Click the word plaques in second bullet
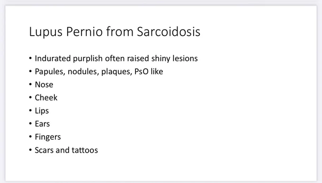 click(x=117, y=72)
